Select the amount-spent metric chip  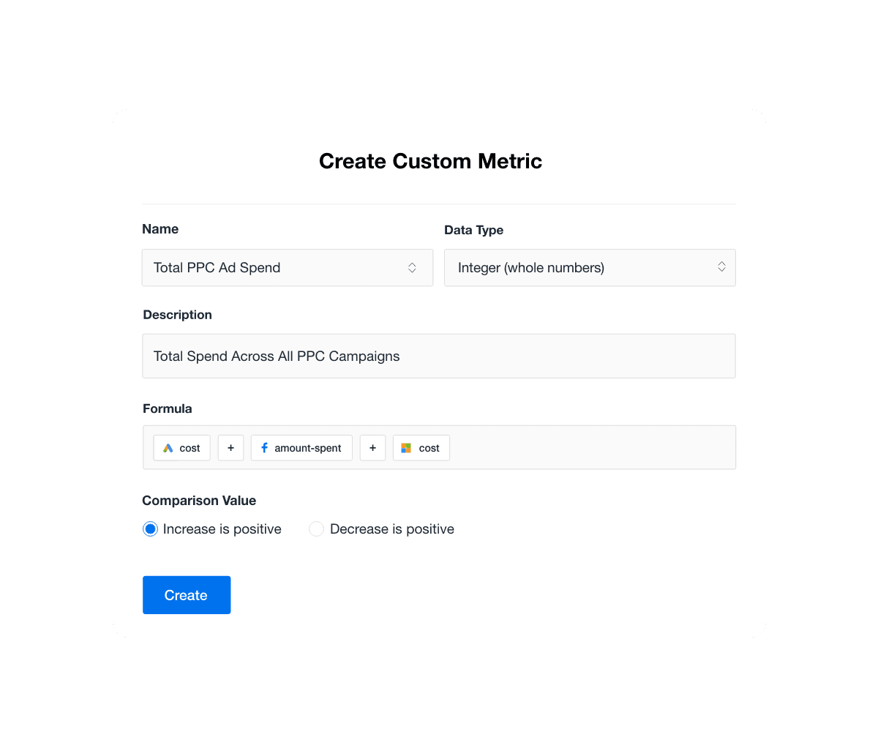tap(301, 448)
